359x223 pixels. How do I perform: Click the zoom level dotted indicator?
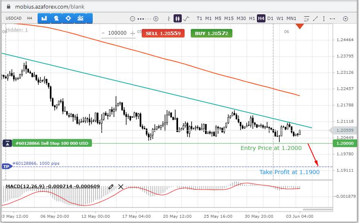tap(144, 19)
